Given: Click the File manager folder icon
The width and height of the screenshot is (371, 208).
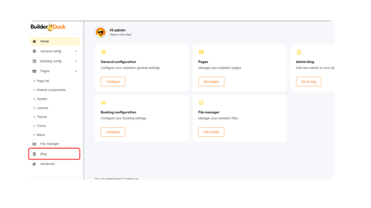Looking at the screenshot, I should click(34, 144).
